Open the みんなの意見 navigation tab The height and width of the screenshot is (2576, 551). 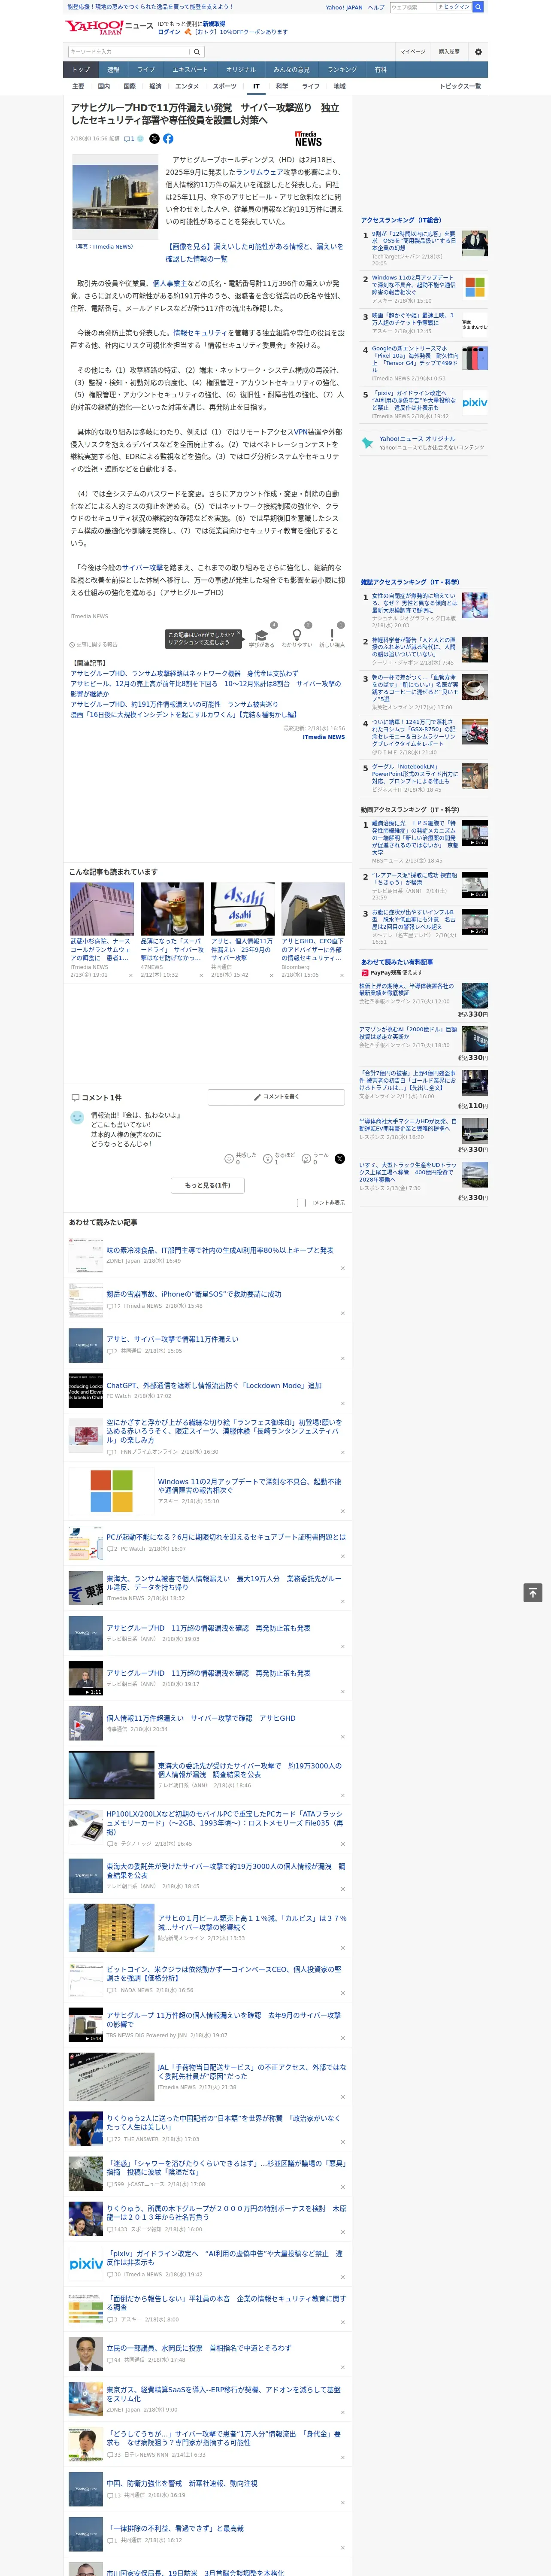(292, 70)
